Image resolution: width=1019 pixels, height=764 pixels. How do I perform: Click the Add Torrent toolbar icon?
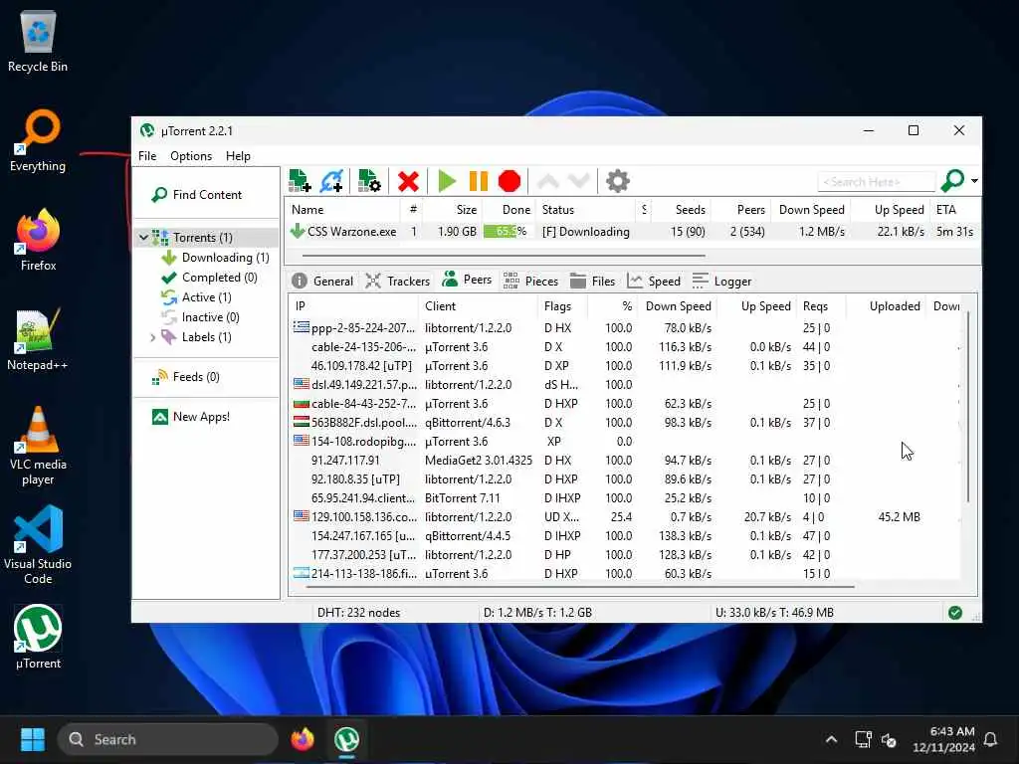click(300, 181)
